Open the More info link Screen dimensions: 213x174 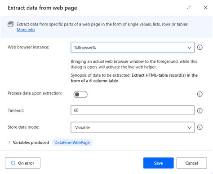pyautogui.click(x=26, y=30)
